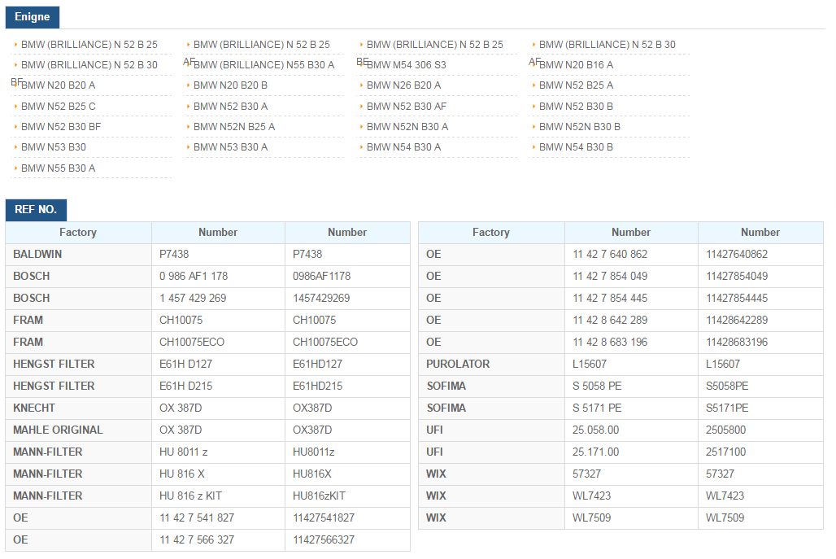The height and width of the screenshot is (559, 836).
Task: Click the BMW N52N B30 B engine link
Action: [x=580, y=127]
